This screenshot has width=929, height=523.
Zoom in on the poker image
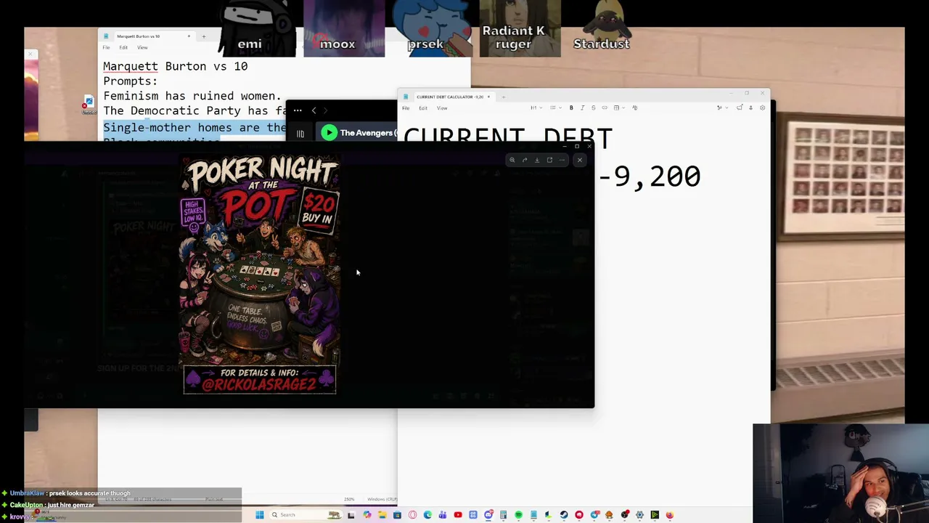click(512, 160)
